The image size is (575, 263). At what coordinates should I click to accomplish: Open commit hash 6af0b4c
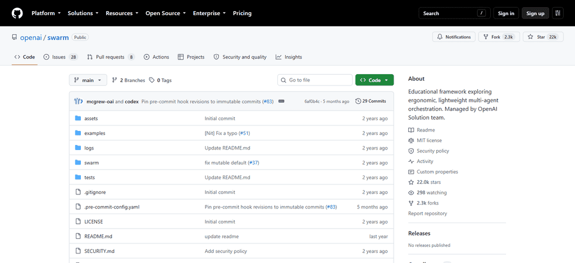click(x=312, y=101)
